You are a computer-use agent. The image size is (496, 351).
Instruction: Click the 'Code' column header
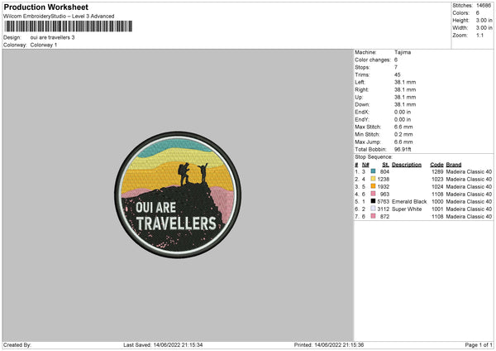[436, 165]
